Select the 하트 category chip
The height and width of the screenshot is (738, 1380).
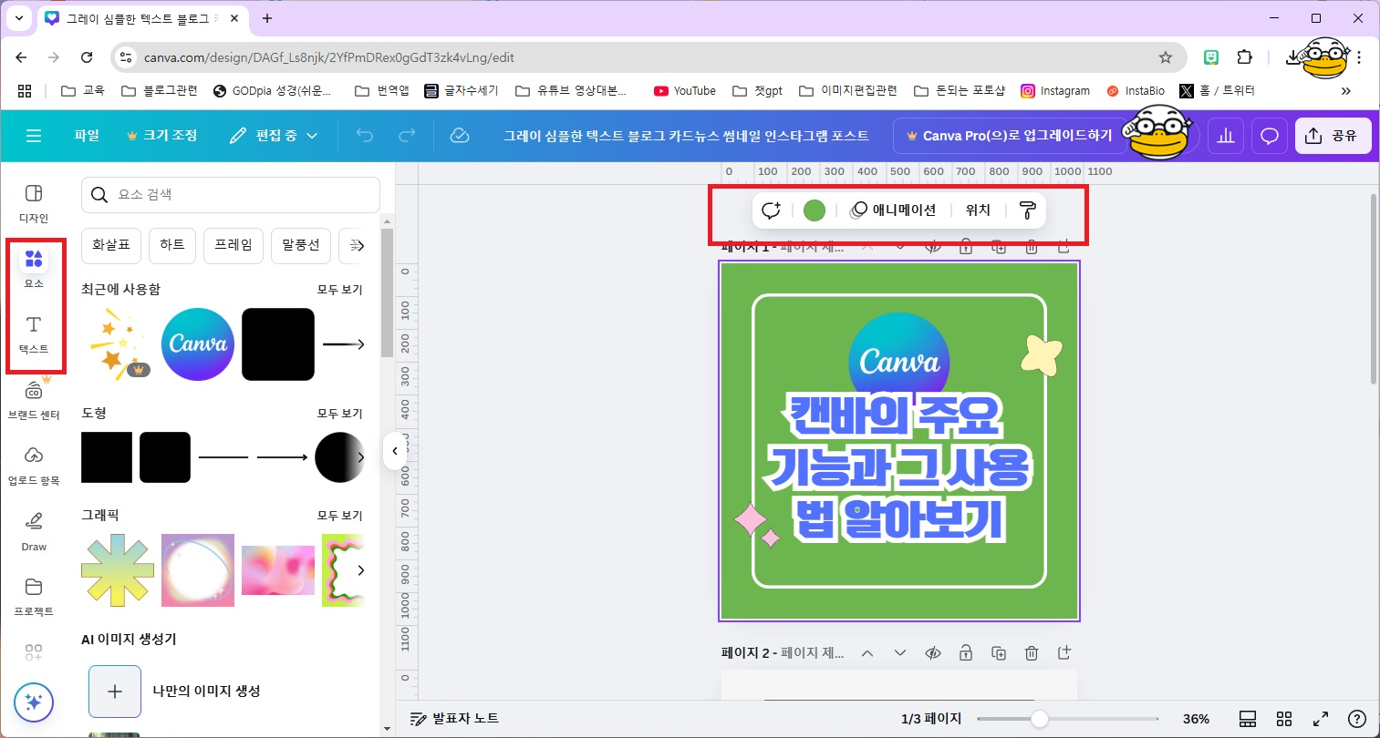[x=172, y=245]
